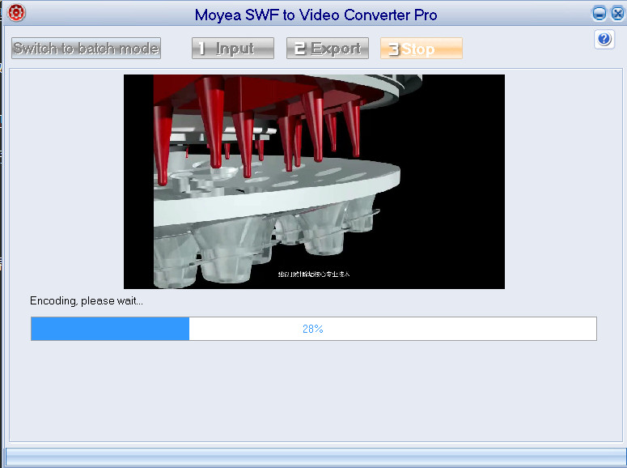Click the "Encoding, please wait..." status text
The height and width of the screenshot is (468, 627).
pos(87,301)
